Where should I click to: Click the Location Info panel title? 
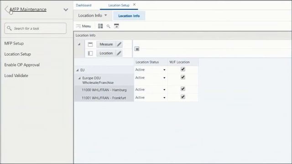pyautogui.click(x=85, y=36)
